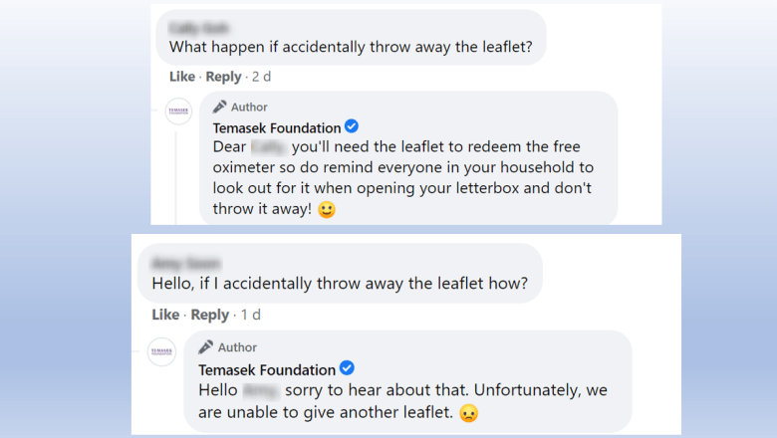The image size is (777, 438).
Task: Open the '2 d' comment timestamp
Action: click(261, 77)
